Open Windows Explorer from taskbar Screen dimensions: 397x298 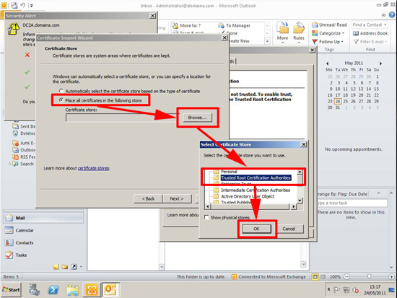coord(73,289)
